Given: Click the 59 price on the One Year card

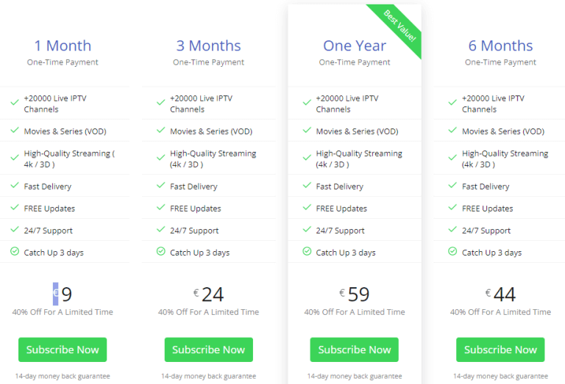Looking at the screenshot, I should click(358, 294).
